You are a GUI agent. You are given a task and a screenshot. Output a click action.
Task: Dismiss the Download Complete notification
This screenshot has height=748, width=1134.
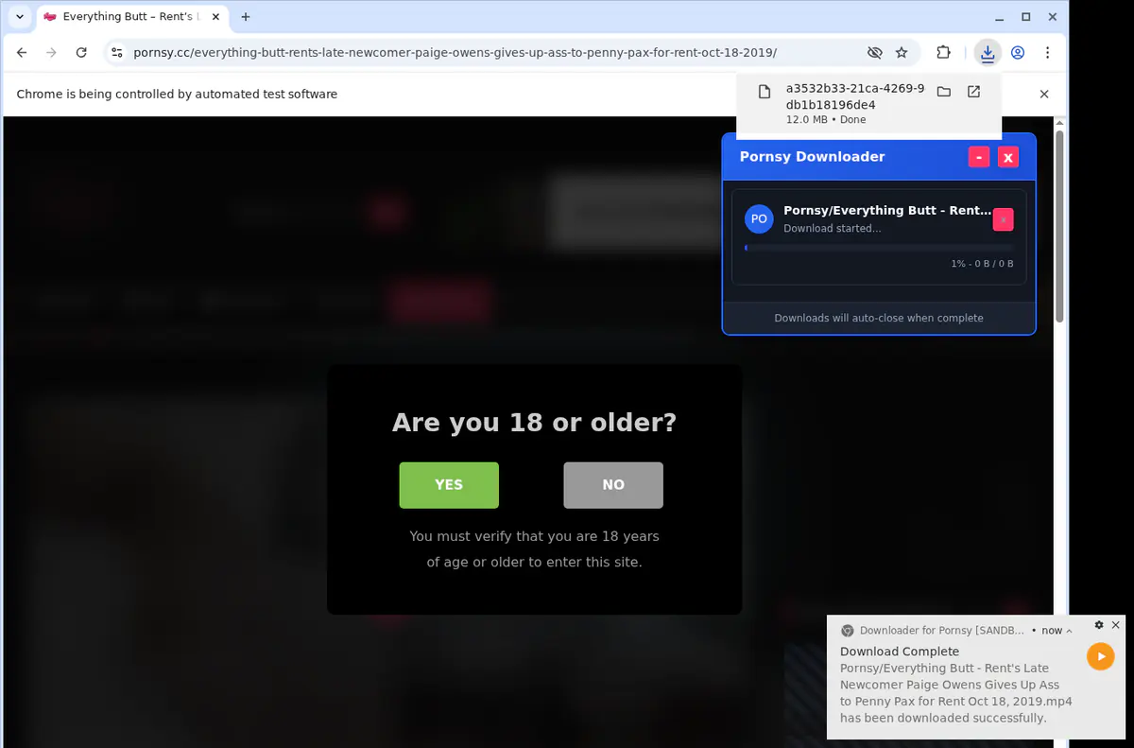[x=1116, y=625]
